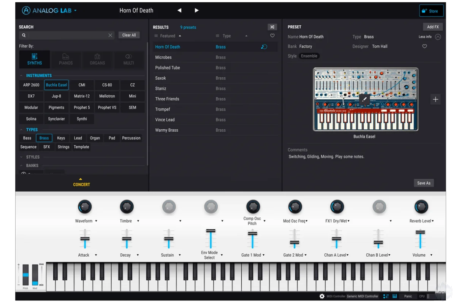Click the list icon beside Type
This screenshot has width=456, height=305.
tap(217, 36)
